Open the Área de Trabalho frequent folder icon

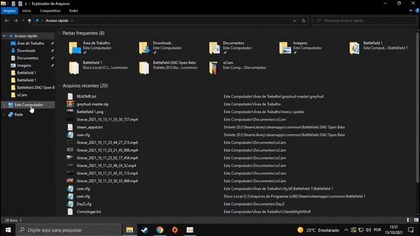pyautogui.click(x=75, y=48)
